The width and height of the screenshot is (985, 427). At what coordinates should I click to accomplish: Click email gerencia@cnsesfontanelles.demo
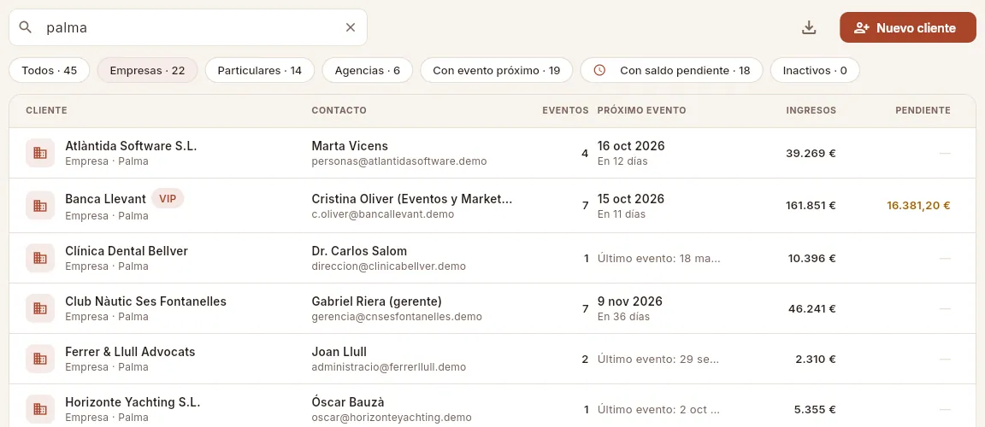(397, 317)
